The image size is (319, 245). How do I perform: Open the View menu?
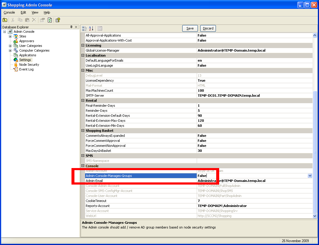(35, 12)
